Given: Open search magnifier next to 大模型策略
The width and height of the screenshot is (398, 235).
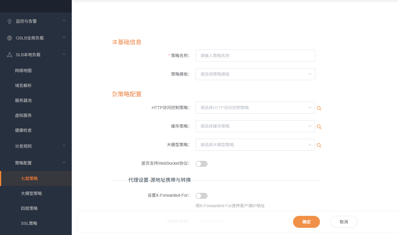Looking at the screenshot, I should click(x=319, y=145).
